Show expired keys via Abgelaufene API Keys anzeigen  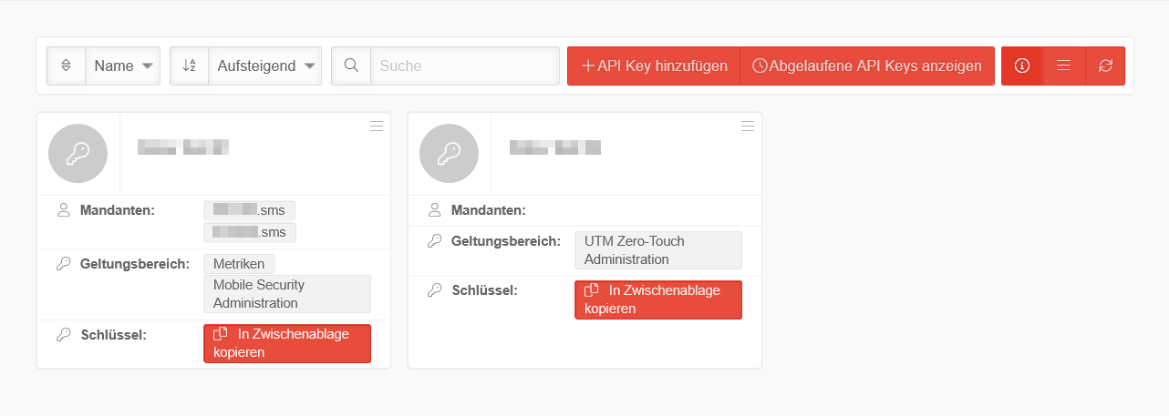coord(866,66)
